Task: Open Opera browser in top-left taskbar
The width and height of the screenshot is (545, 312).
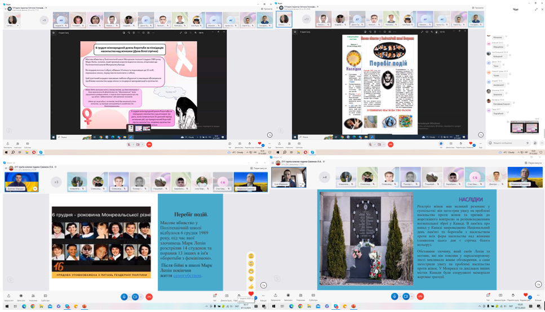Action: tap(34, 152)
